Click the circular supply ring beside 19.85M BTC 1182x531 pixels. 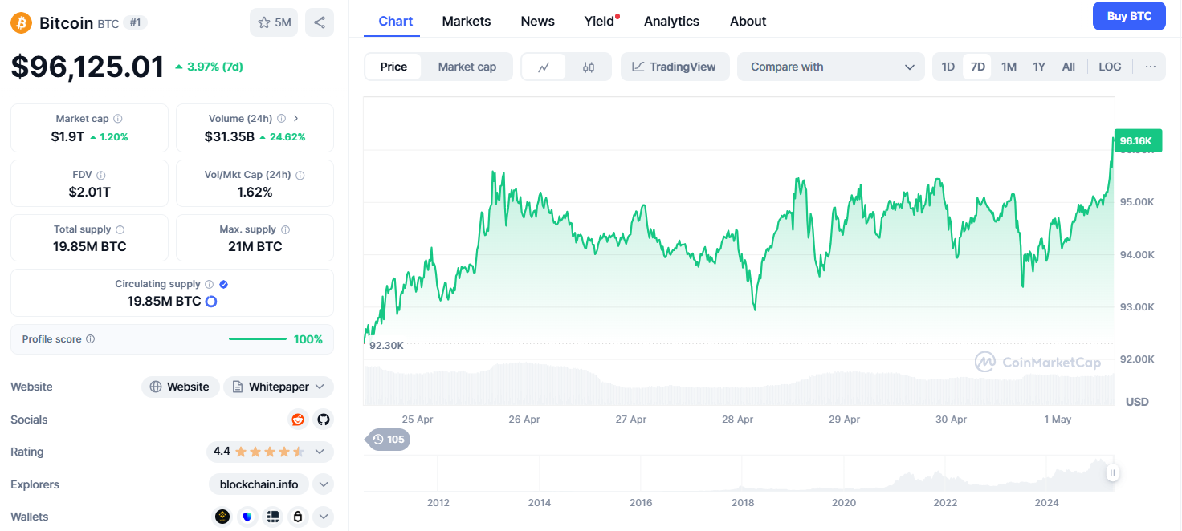211,302
